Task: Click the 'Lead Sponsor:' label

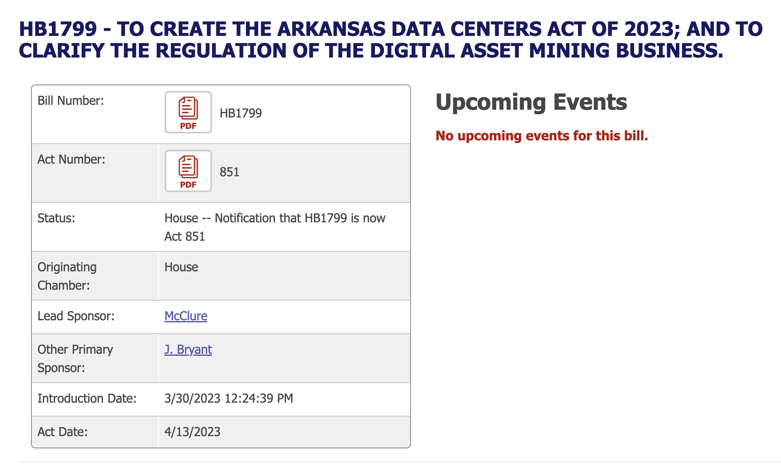Action: [76, 316]
